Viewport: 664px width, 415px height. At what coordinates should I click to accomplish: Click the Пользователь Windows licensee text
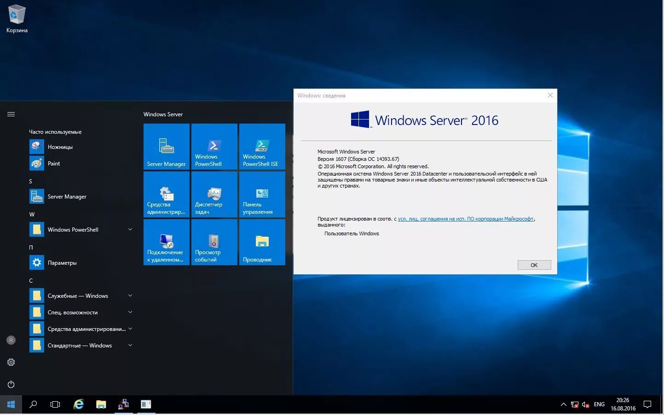(352, 233)
